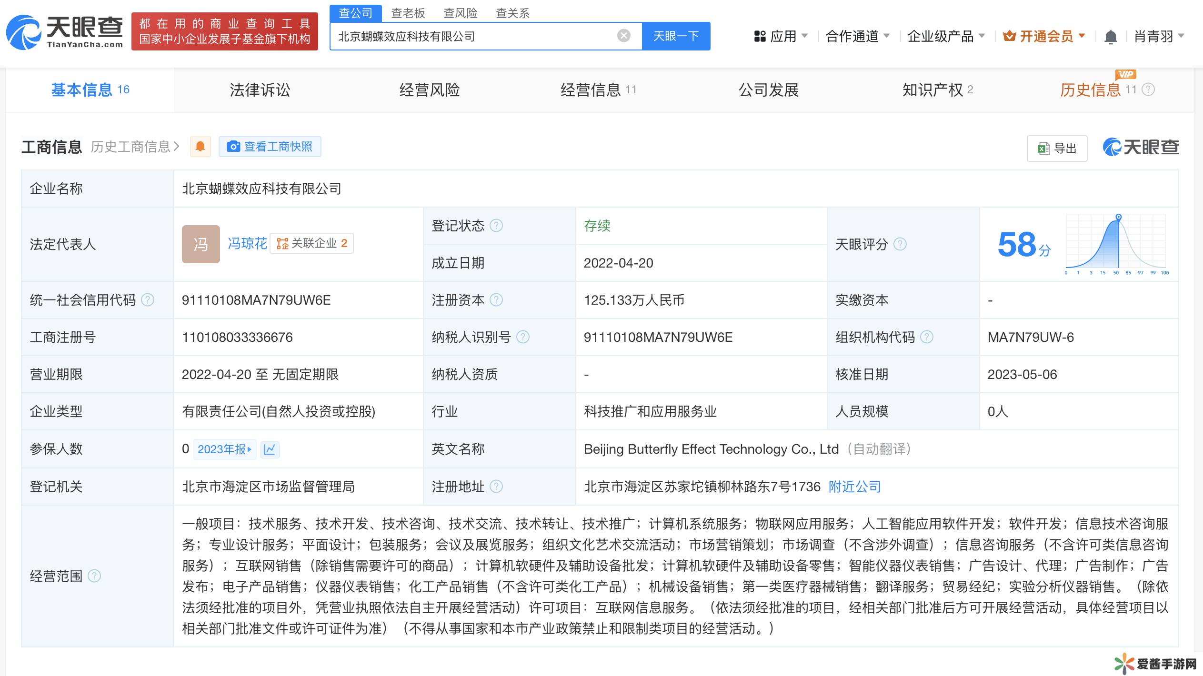Click the TianYanCha logo at top left
The height and width of the screenshot is (676, 1203).
point(65,32)
